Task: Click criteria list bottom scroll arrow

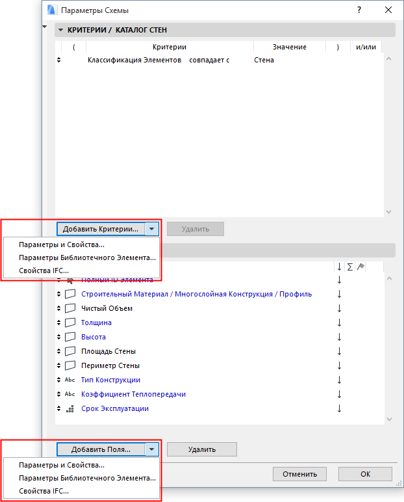Action: pos(389,212)
